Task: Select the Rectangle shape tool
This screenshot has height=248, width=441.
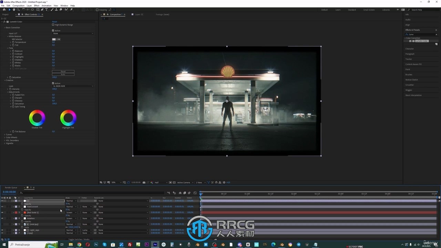Action: click(38, 10)
